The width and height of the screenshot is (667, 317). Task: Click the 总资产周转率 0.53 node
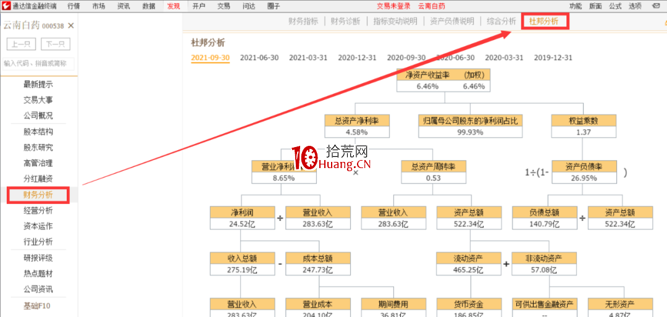point(434,172)
